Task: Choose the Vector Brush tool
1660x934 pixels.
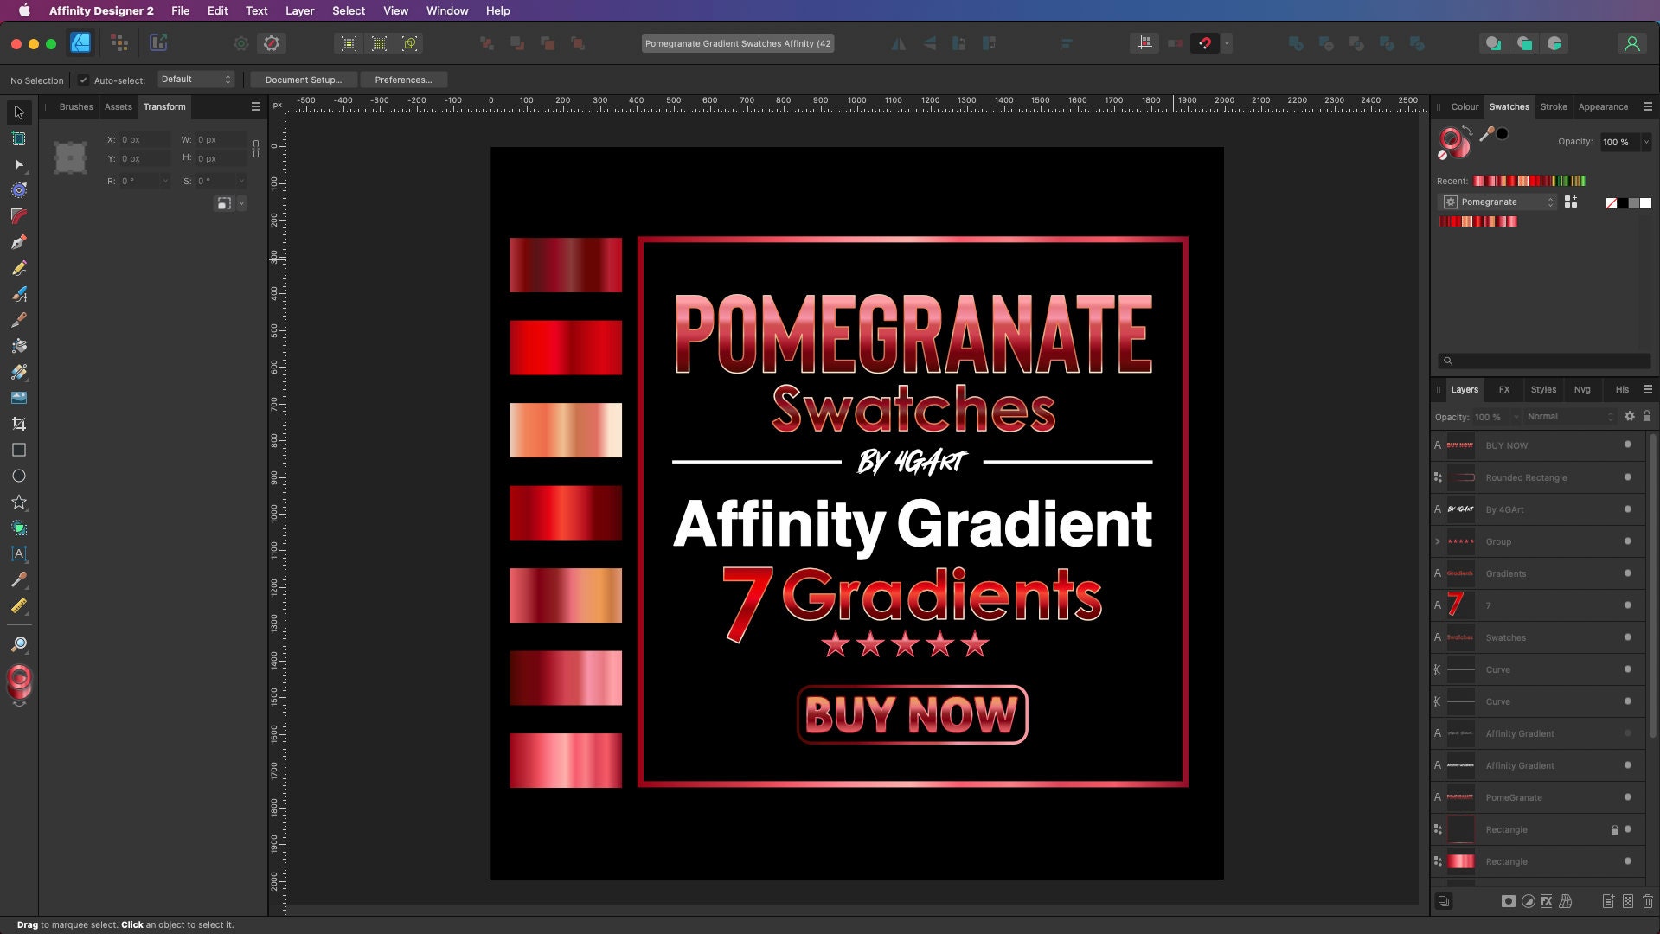Action: 19,296
